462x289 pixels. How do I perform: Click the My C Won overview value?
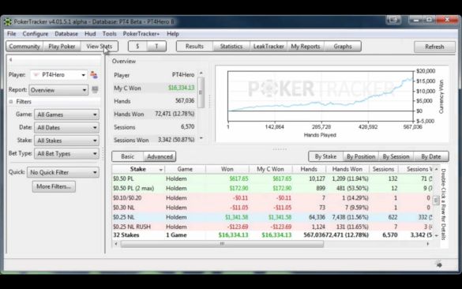(181, 88)
